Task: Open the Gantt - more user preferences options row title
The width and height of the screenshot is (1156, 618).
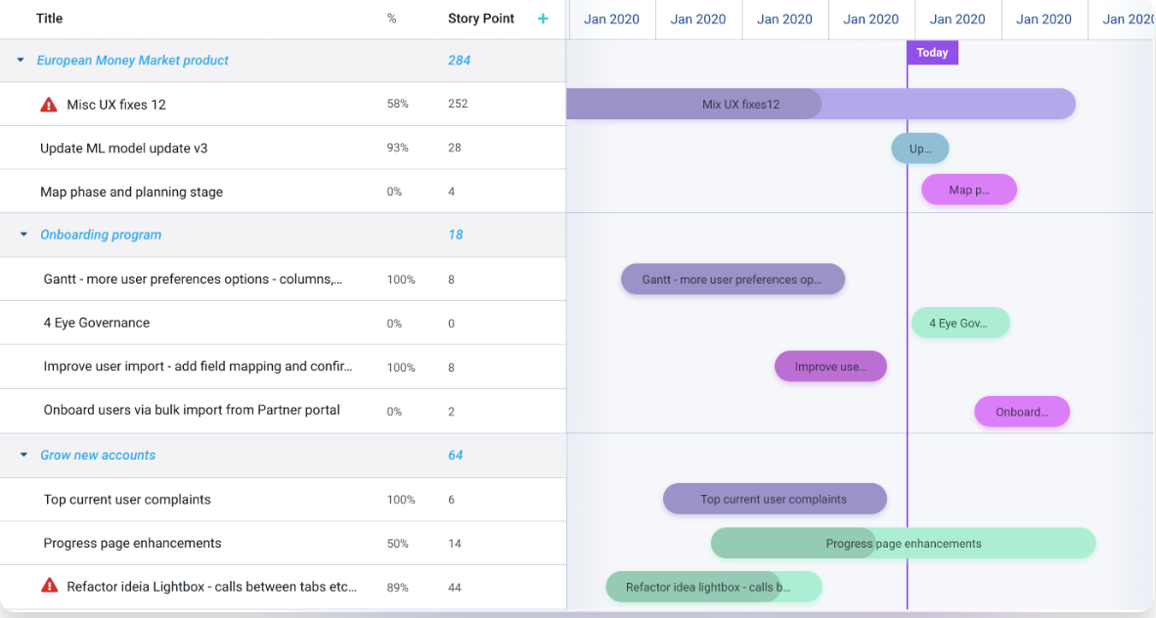Action: 193,279
